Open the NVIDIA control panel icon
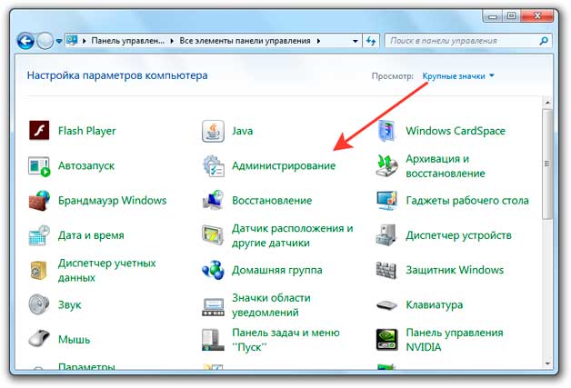571x388 pixels. coord(386,339)
